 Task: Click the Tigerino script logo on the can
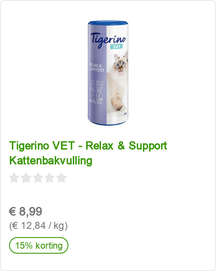pos(108,39)
